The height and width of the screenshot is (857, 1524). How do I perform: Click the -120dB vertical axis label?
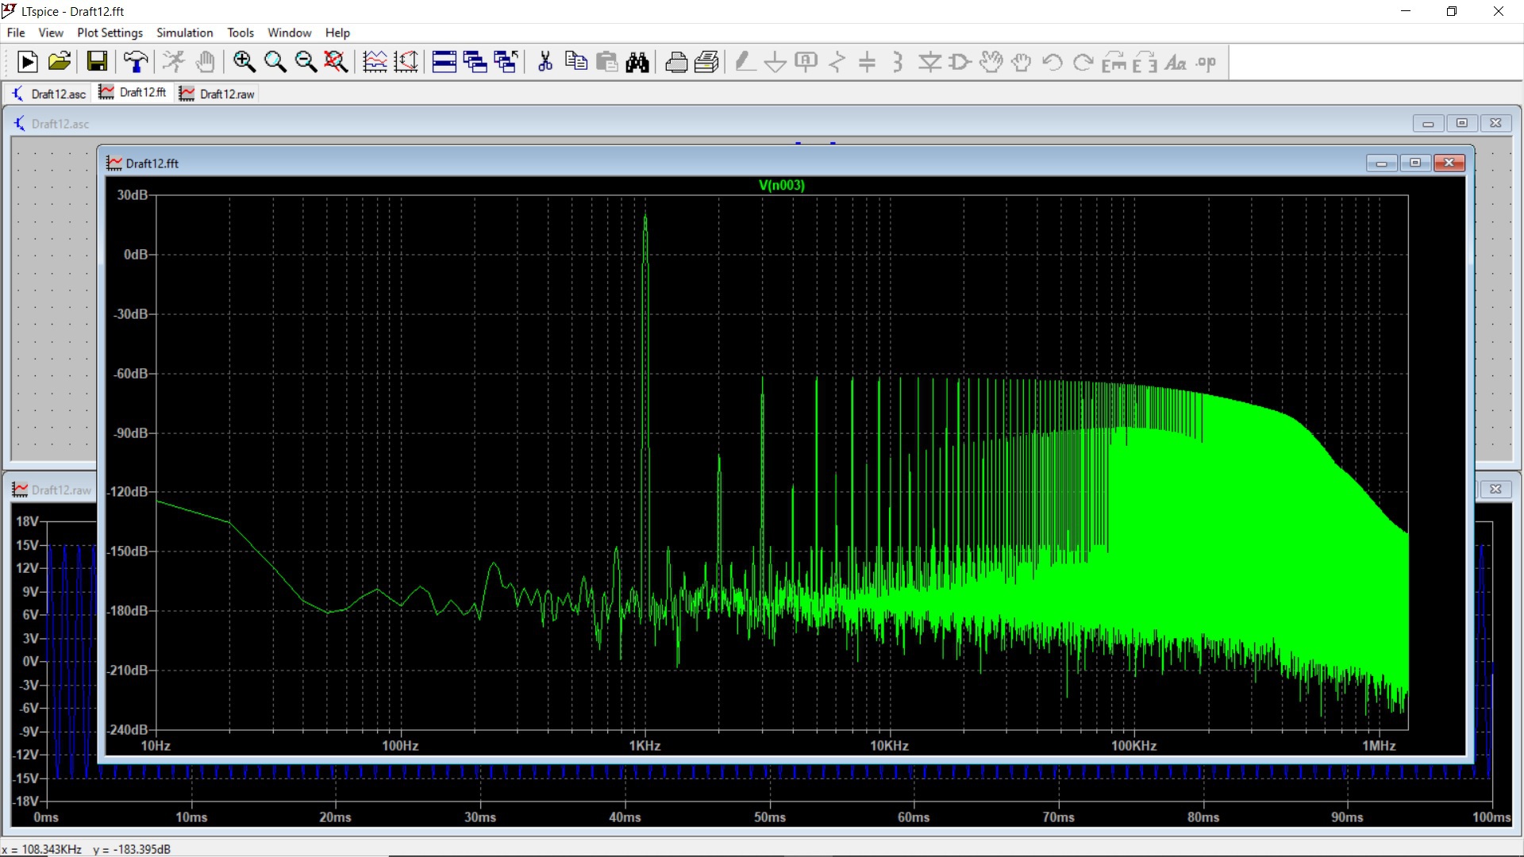click(x=128, y=492)
